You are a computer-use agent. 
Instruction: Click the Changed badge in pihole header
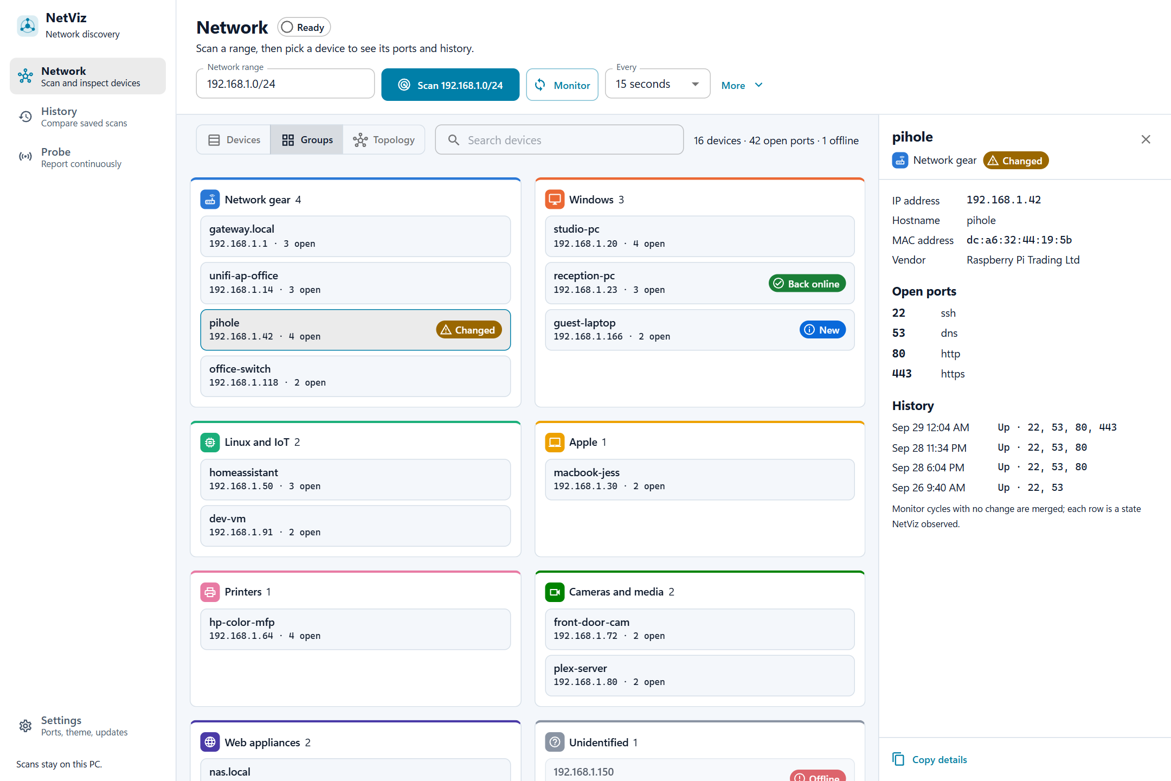pos(1015,161)
